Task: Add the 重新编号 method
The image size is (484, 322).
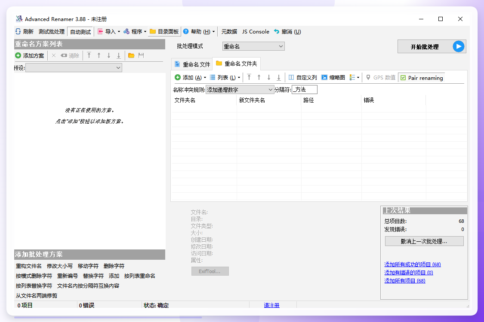Action: point(67,276)
